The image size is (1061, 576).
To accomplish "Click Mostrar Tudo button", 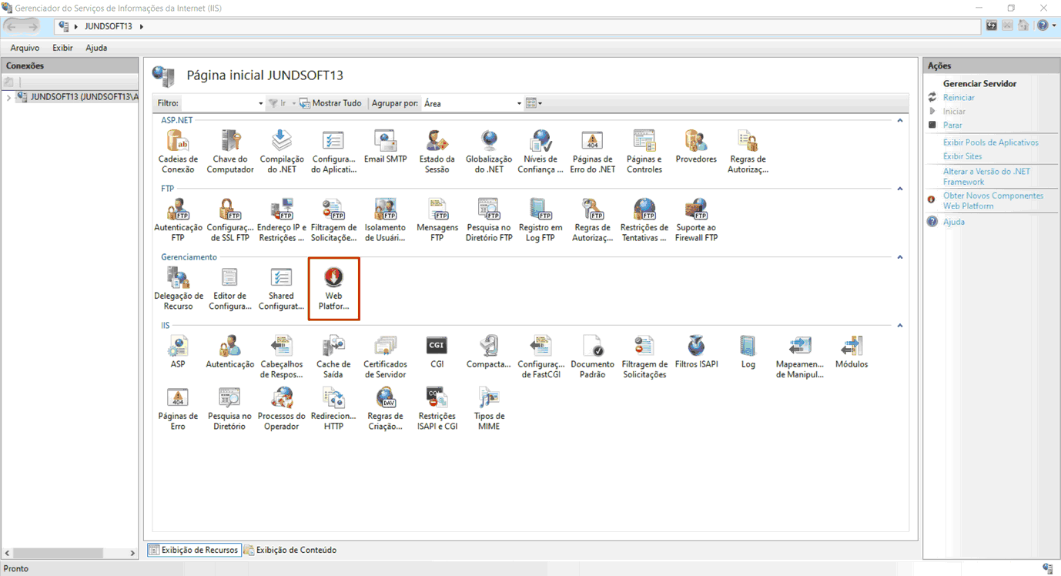I will [x=330, y=103].
